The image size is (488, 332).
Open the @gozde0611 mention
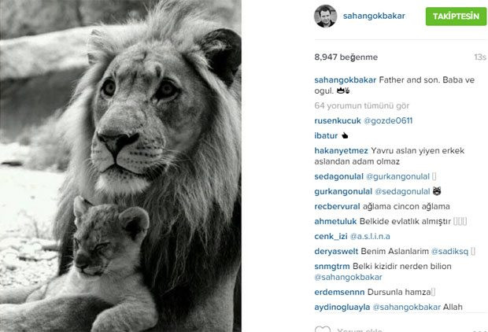point(388,120)
